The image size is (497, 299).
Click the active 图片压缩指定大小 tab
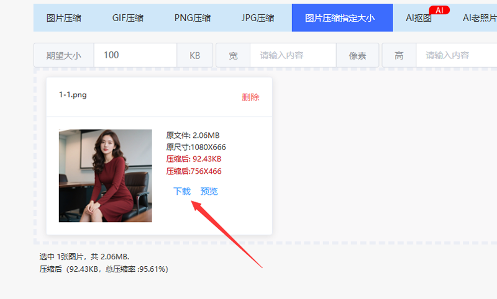coord(340,18)
